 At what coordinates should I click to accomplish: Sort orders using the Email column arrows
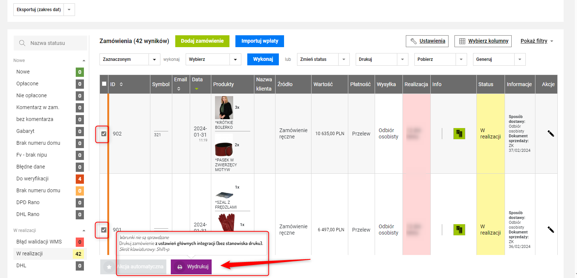tap(179, 89)
